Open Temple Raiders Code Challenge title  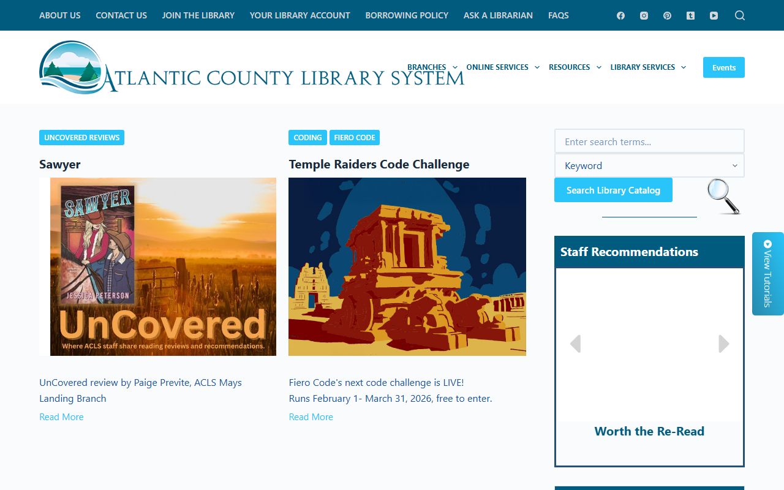click(379, 164)
